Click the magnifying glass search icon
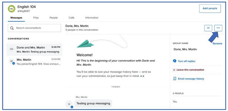 click(x=12, y=28)
